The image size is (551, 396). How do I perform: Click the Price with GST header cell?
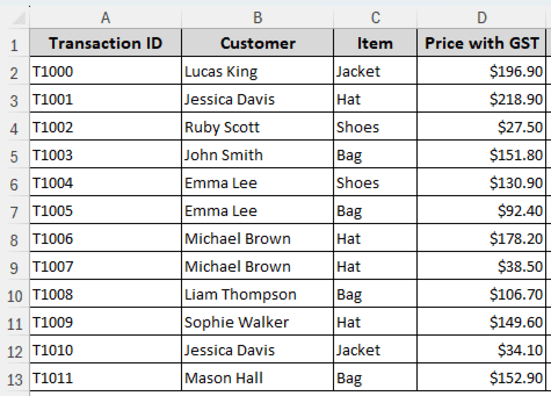coord(482,43)
